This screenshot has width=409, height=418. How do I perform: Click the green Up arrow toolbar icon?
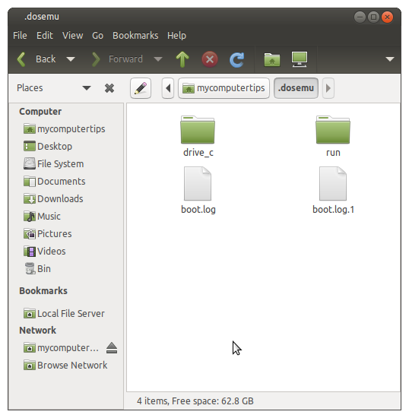point(182,59)
